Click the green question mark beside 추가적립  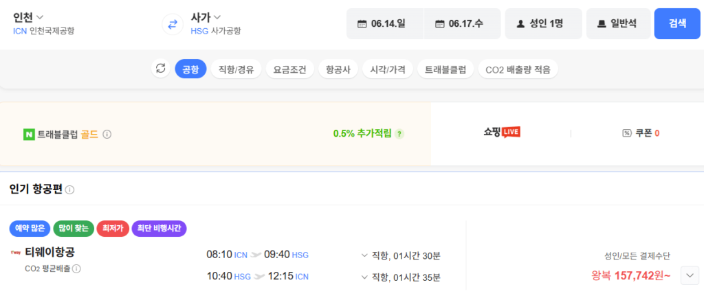coord(399,134)
